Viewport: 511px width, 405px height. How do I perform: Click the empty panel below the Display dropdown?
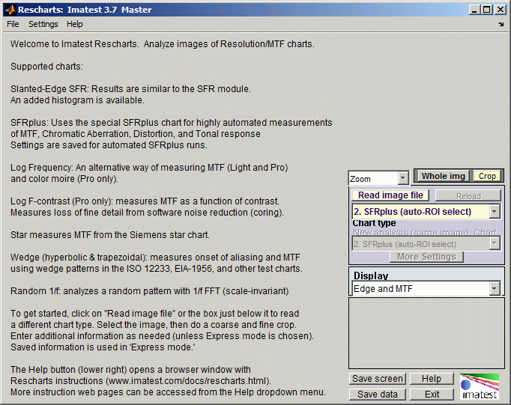(426, 333)
